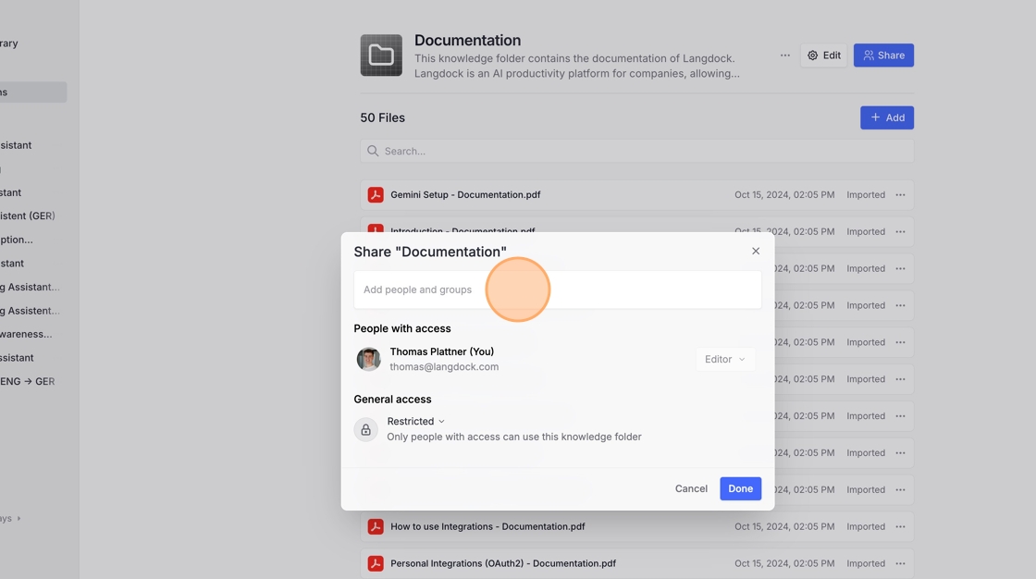1036x579 pixels.
Task: Click the file Search field
Action: [636, 151]
